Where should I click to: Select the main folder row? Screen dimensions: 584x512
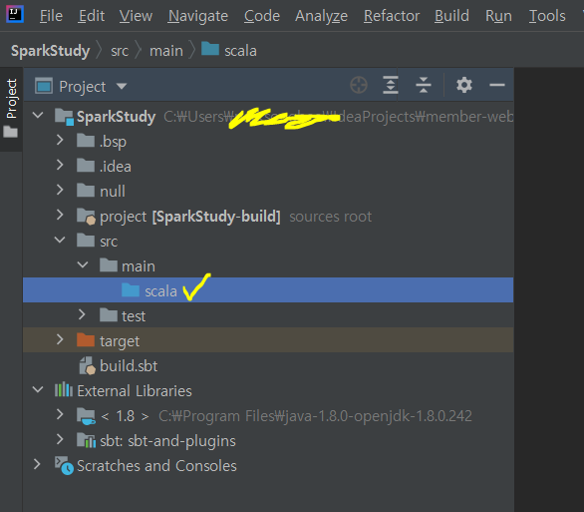(268, 266)
